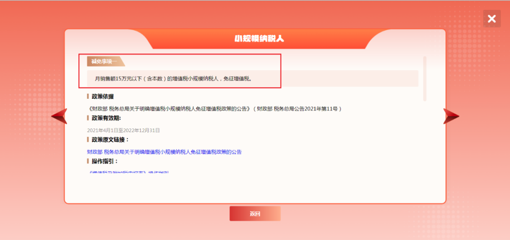The image size is (510, 240).
Task: Close the popup with the X icon
Action: (x=492, y=19)
